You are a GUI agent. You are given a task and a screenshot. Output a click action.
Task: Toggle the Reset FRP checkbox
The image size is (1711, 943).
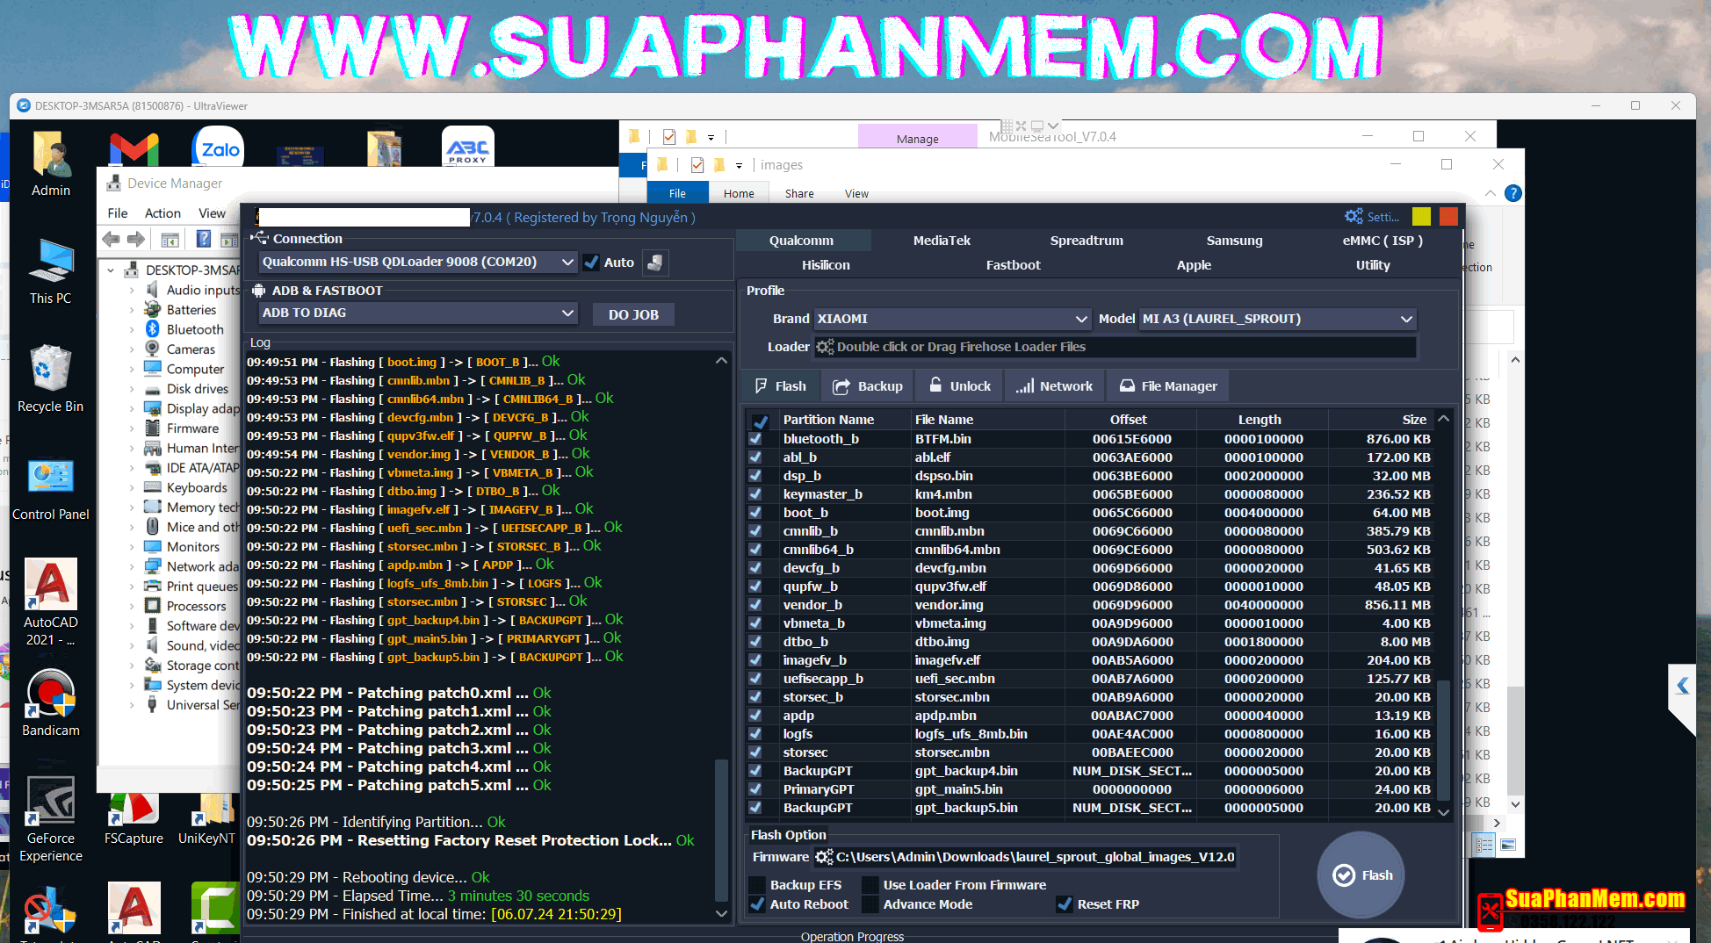point(1065,904)
